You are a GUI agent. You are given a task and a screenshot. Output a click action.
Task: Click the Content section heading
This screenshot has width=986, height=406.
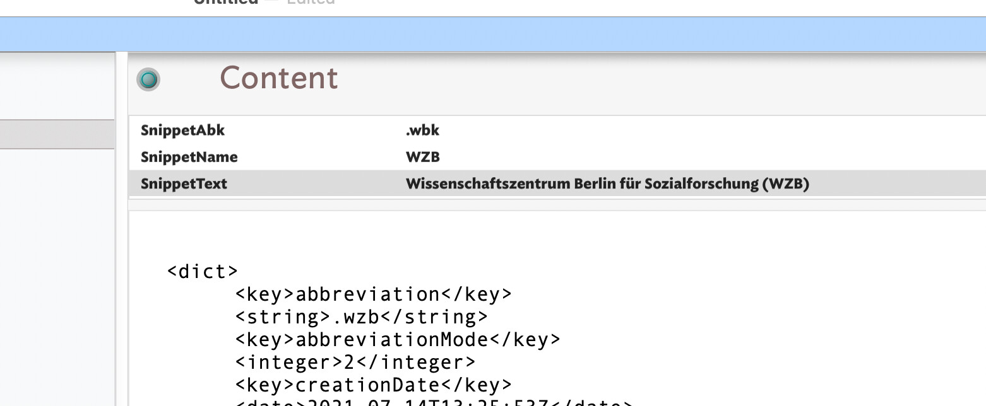[x=278, y=78]
